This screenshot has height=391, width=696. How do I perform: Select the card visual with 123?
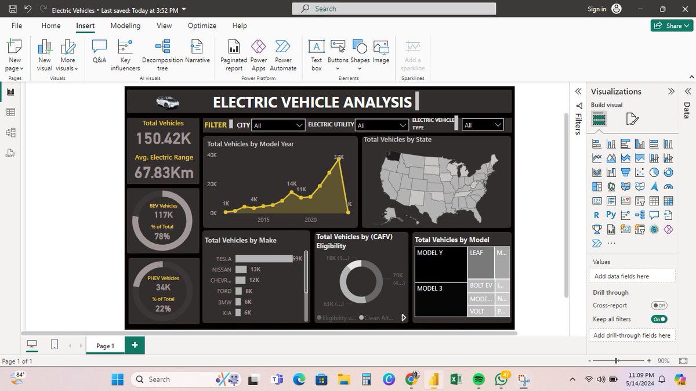click(597, 201)
